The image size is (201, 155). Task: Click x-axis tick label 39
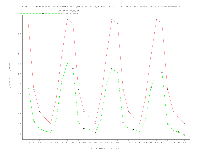coord(101,142)
